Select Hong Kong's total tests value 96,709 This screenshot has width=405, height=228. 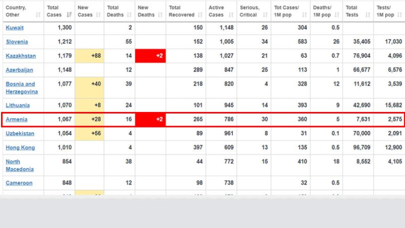pos(362,147)
